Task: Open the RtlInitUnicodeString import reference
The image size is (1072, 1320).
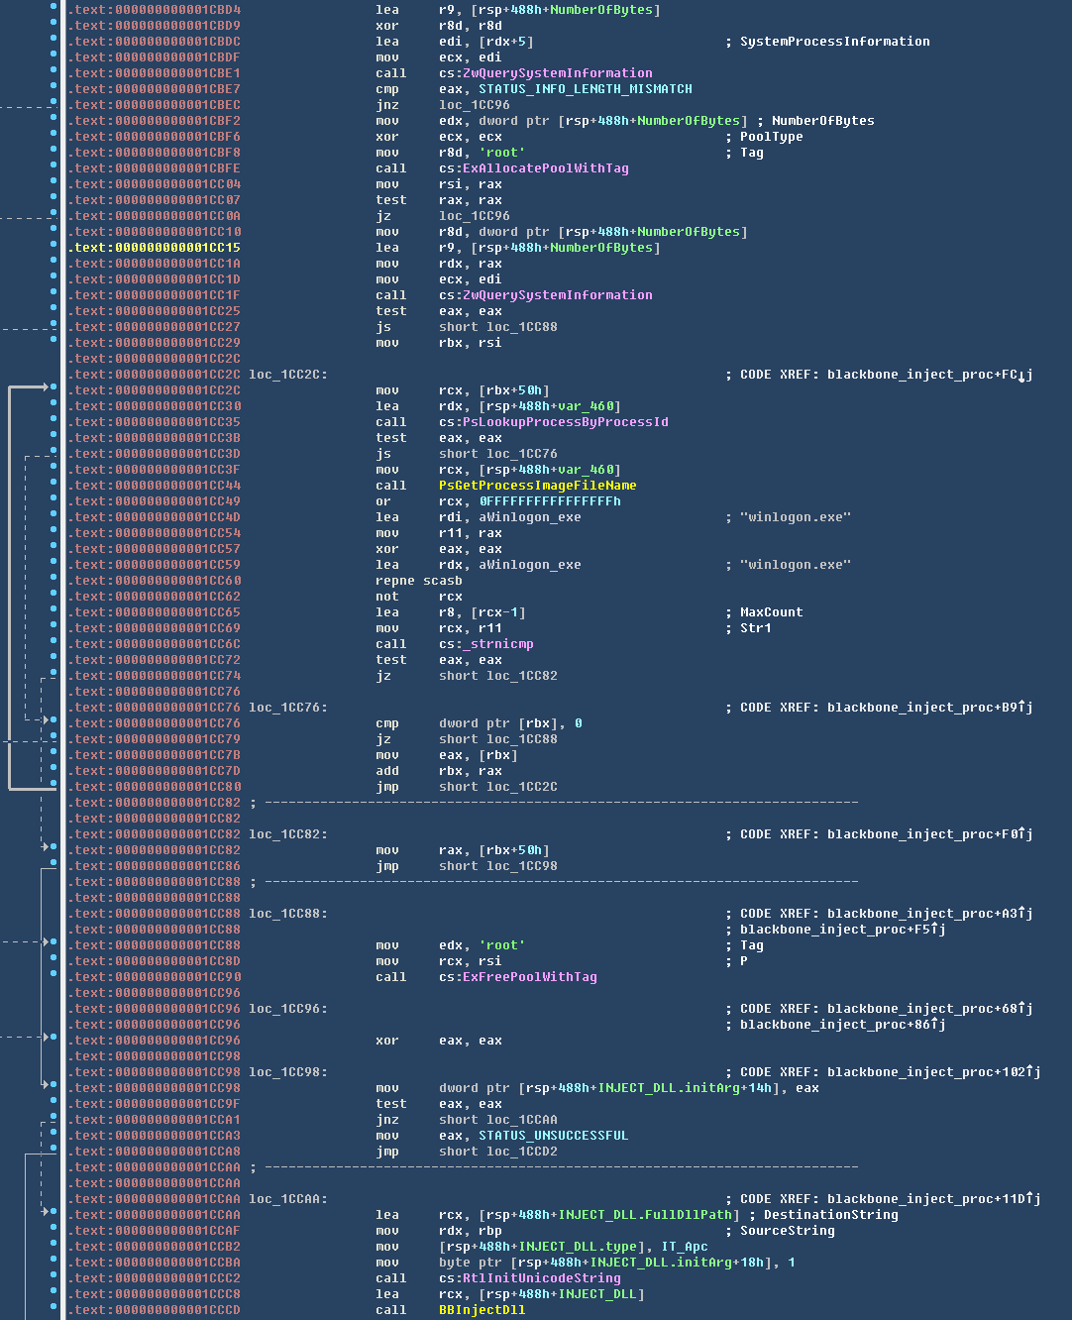Action: coord(541,1278)
